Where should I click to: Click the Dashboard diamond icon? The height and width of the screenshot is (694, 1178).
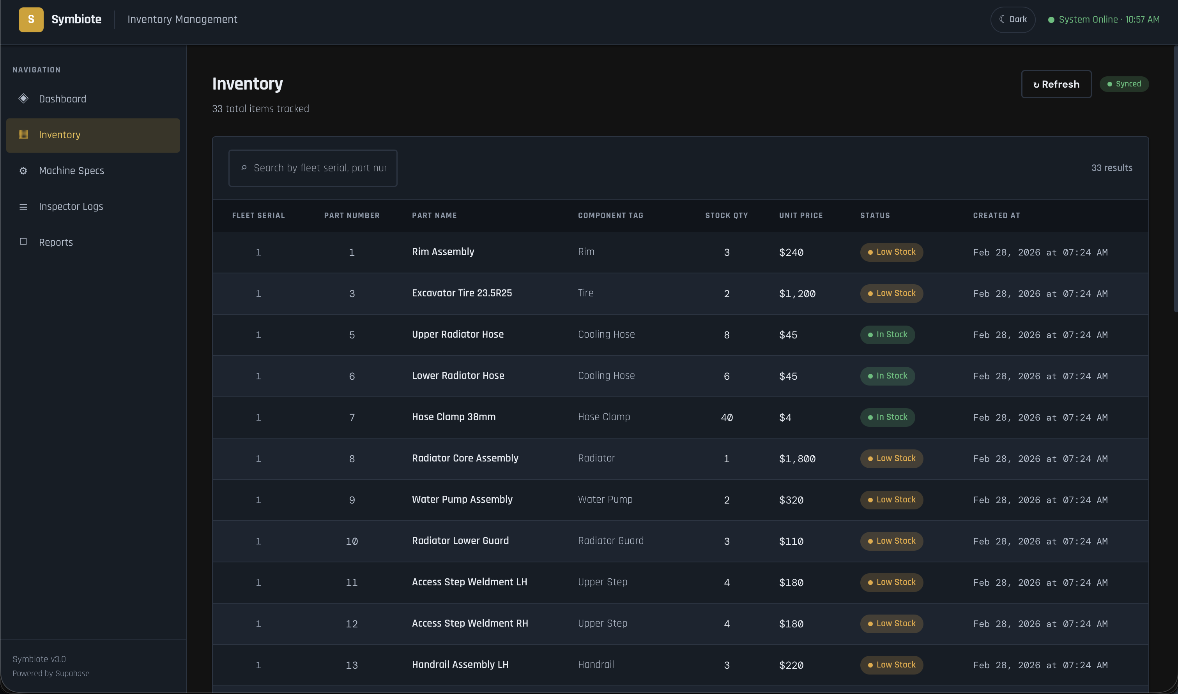tap(23, 99)
